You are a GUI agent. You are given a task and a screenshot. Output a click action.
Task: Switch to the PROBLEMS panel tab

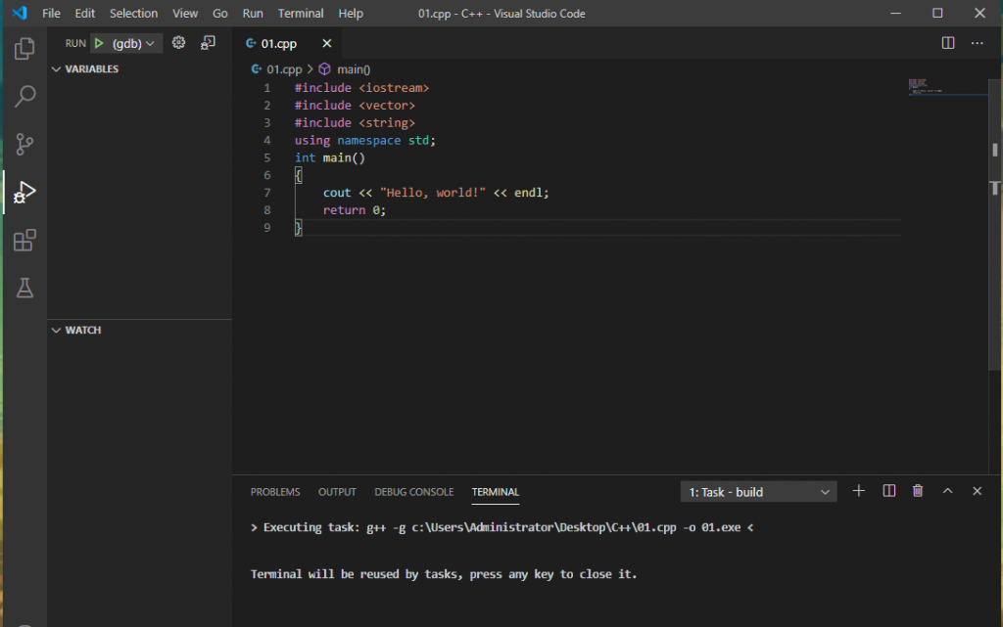(275, 492)
